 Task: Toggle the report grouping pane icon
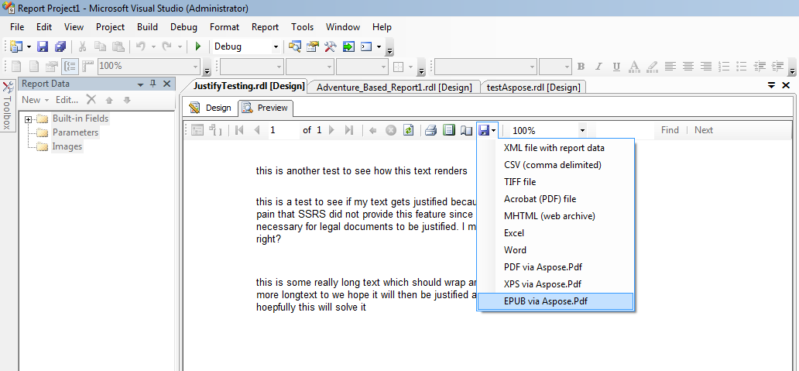click(70, 66)
